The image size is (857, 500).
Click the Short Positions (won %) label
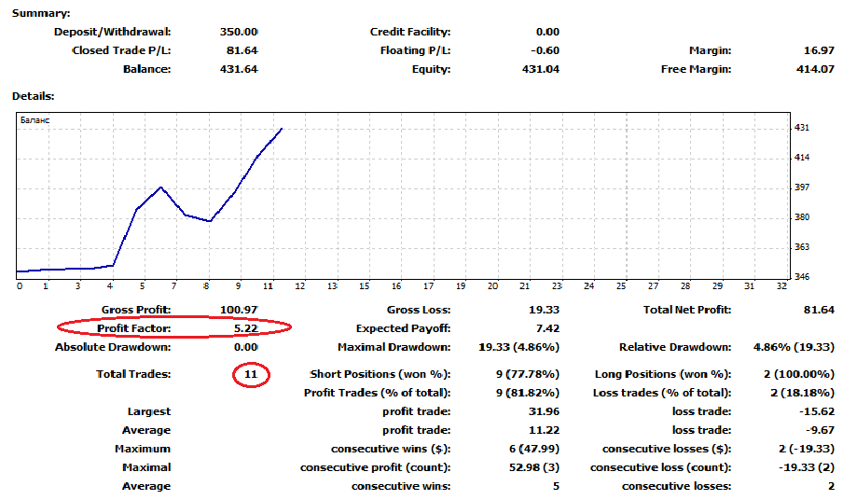coord(380,374)
